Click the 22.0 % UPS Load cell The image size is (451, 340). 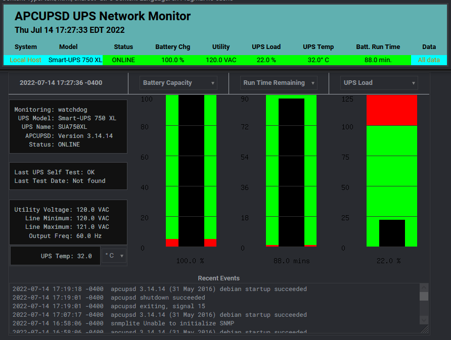tap(266, 60)
